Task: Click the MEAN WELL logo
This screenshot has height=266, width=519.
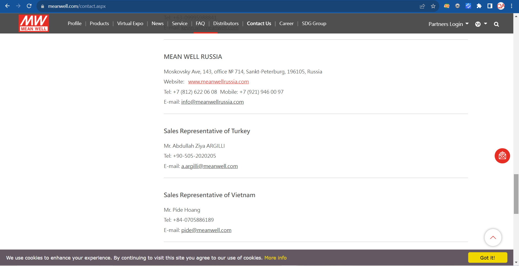Action: click(34, 23)
